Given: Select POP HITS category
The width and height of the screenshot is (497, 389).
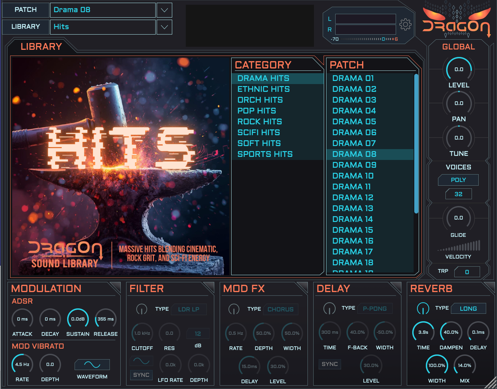Looking at the screenshot, I should tap(277, 111).
